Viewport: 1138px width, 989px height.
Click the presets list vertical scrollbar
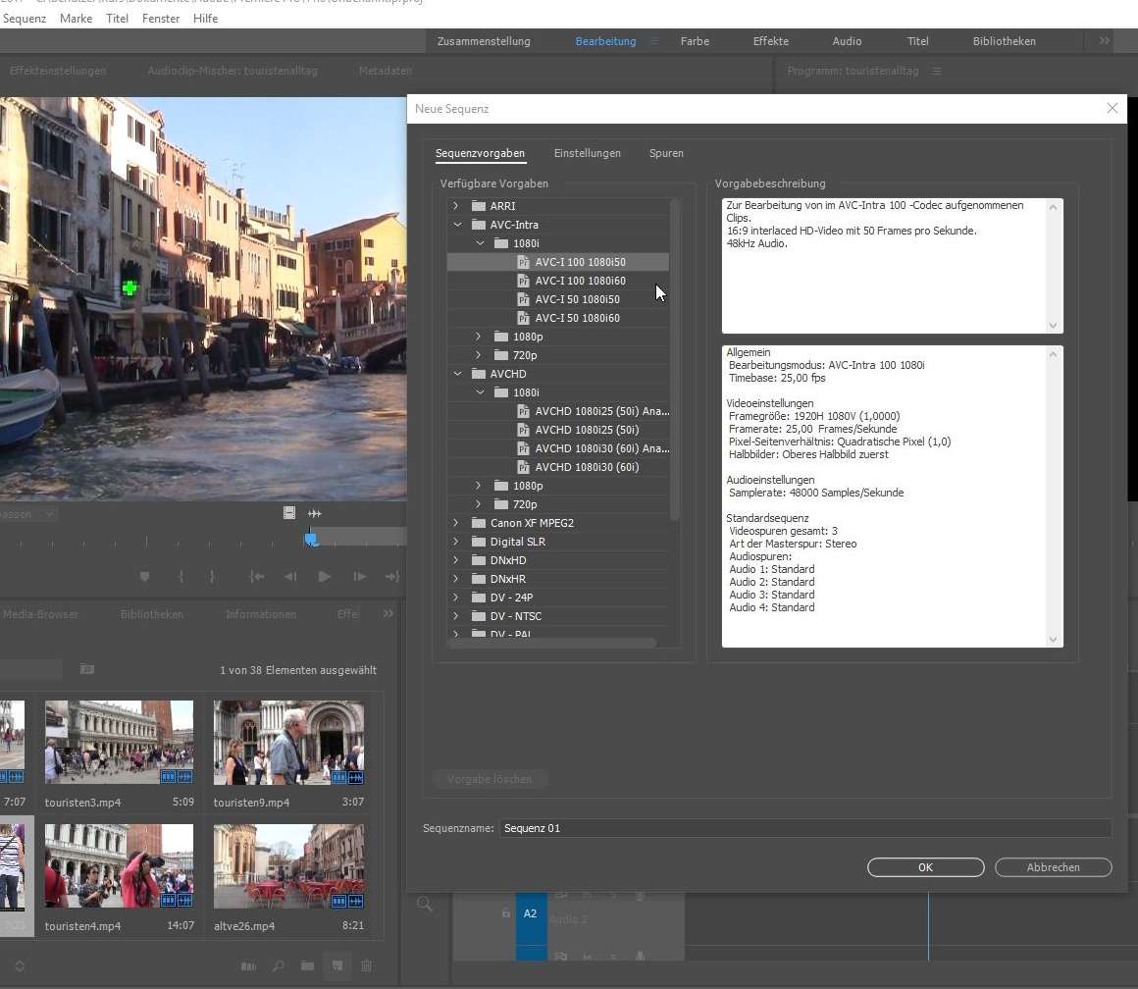[x=675, y=360]
